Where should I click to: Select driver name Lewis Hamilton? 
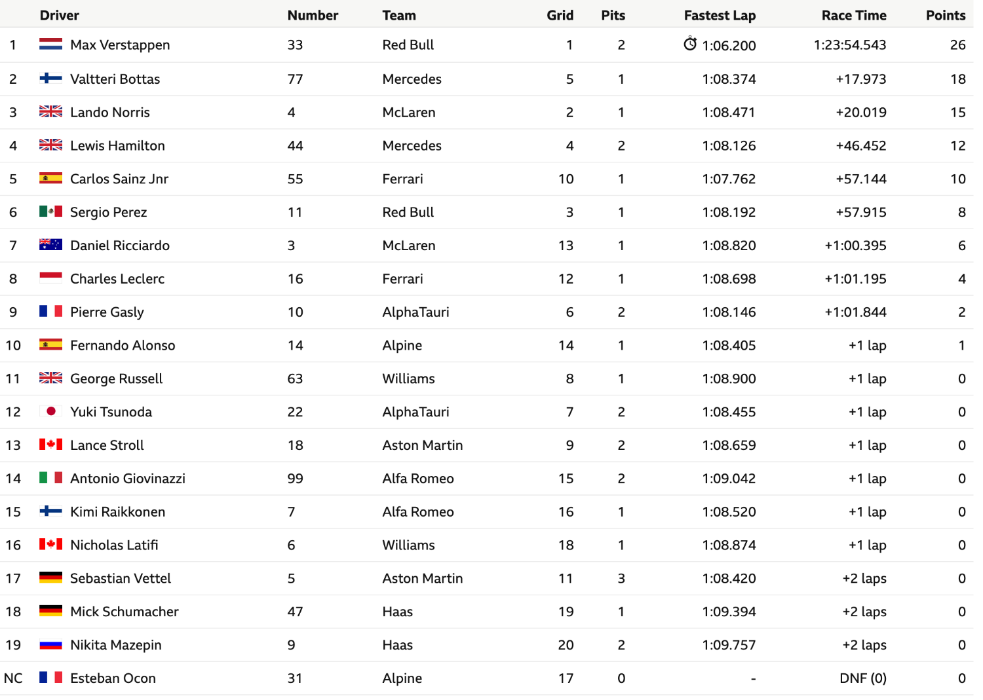(x=117, y=145)
